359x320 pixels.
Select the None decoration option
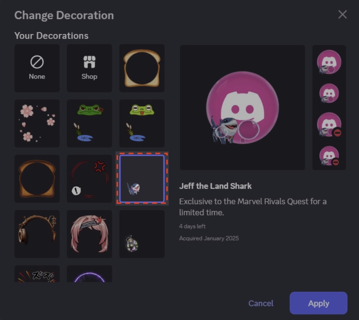(37, 68)
